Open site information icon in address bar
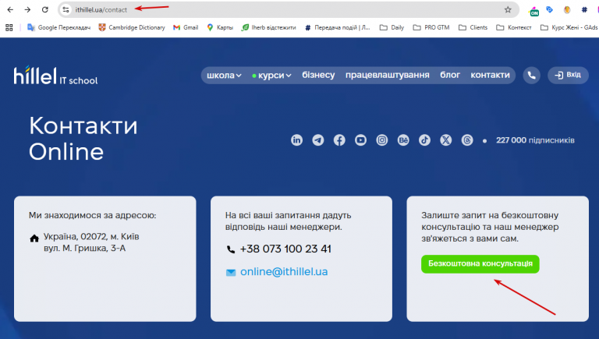The width and height of the screenshot is (599, 339). pyautogui.click(x=66, y=9)
